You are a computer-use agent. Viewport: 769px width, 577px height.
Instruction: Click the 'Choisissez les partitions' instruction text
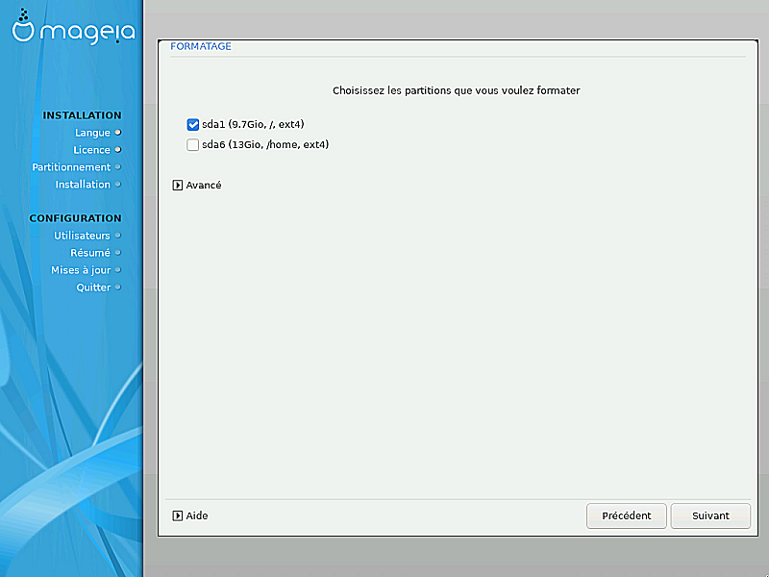(456, 90)
